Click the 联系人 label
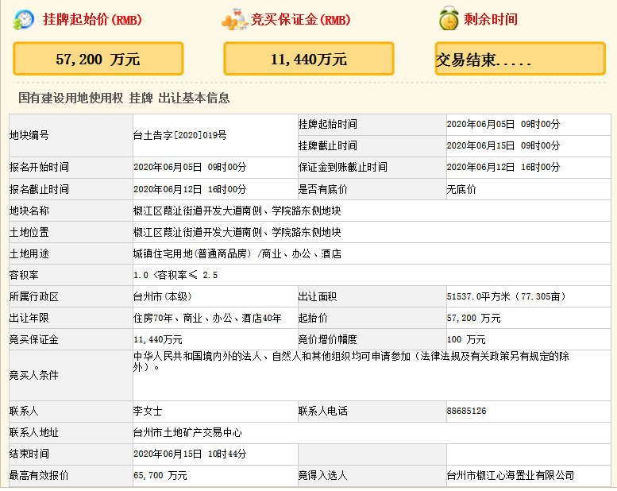617x491 pixels. pyautogui.click(x=24, y=412)
